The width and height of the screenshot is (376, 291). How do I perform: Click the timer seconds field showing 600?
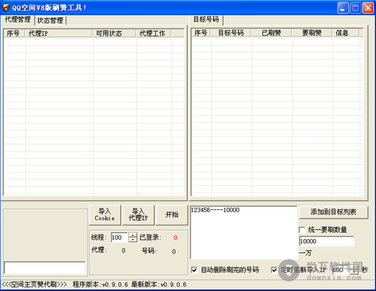(x=341, y=270)
